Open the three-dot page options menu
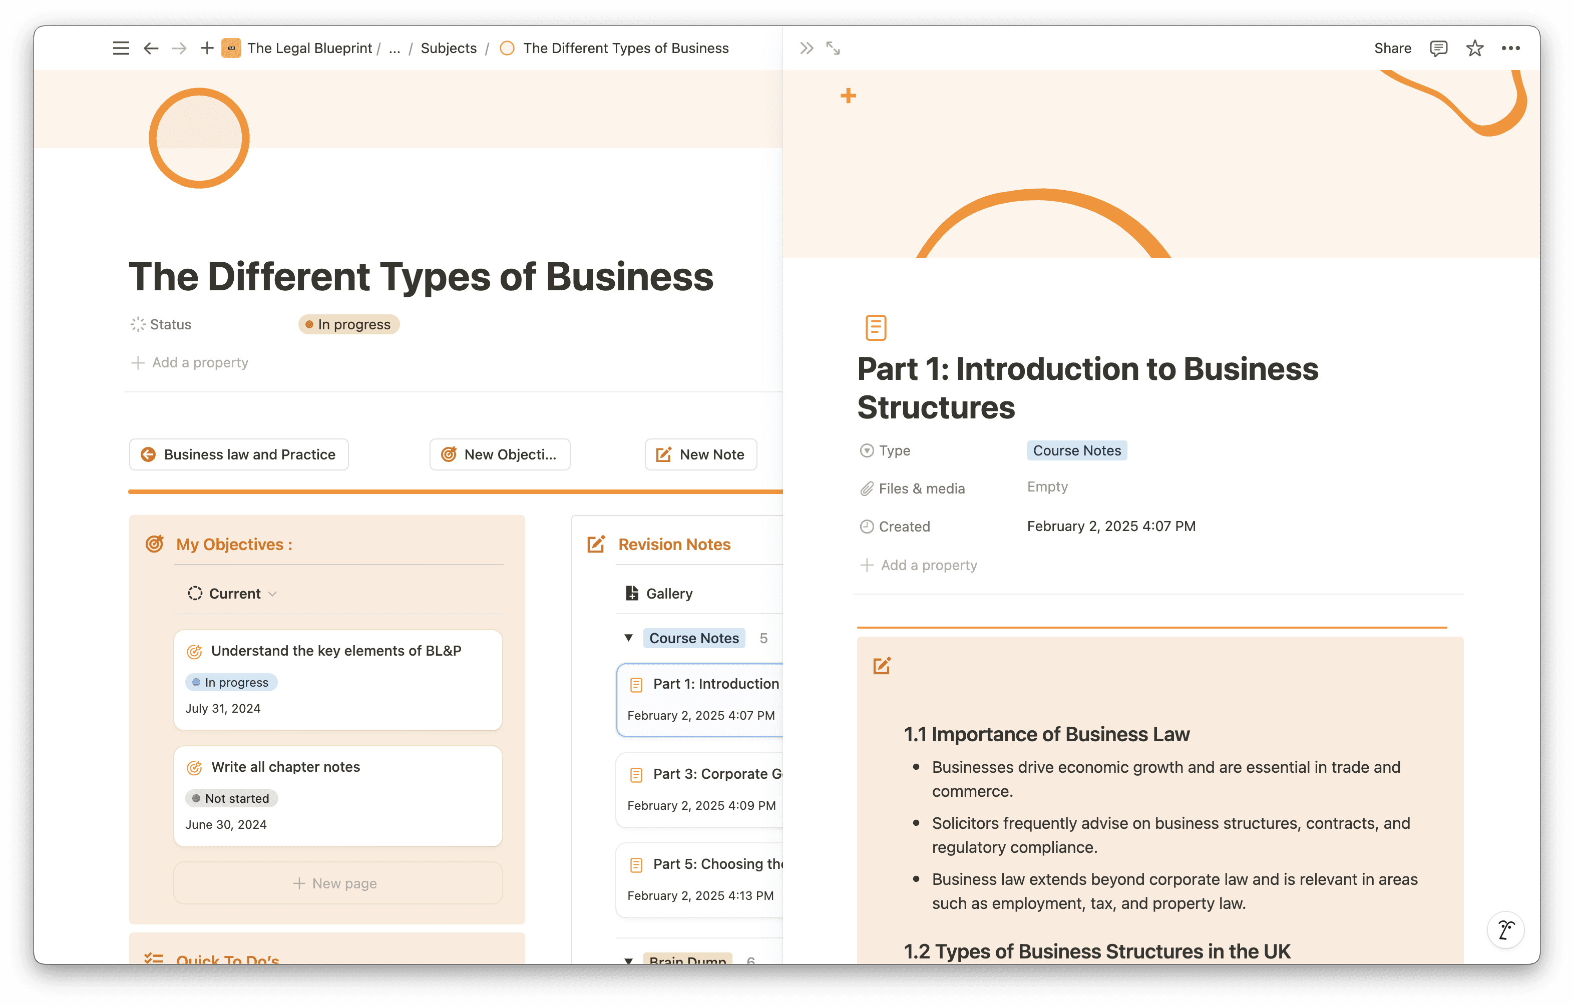This screenshot has width=1574, height=1006. click(x=1510, y=49)
